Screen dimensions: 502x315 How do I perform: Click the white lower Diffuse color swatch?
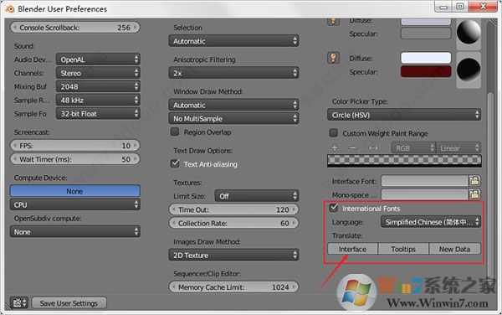tap(426, 58)
